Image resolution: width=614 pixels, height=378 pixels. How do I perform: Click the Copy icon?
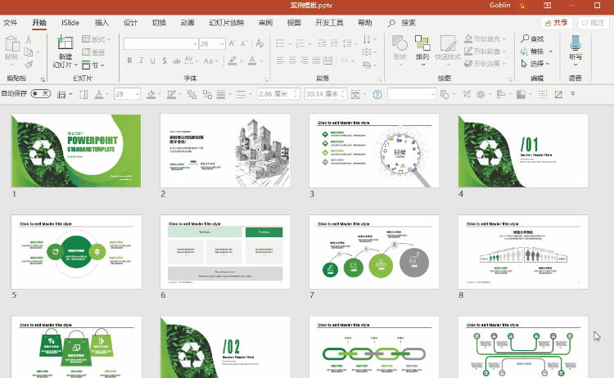(28, 52)
